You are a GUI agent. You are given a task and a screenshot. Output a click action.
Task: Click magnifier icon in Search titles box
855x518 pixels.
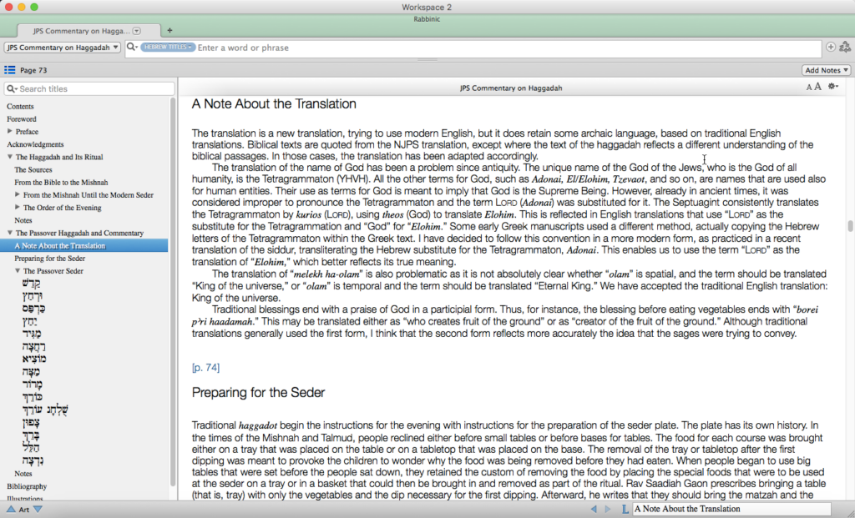coord(12,88)
